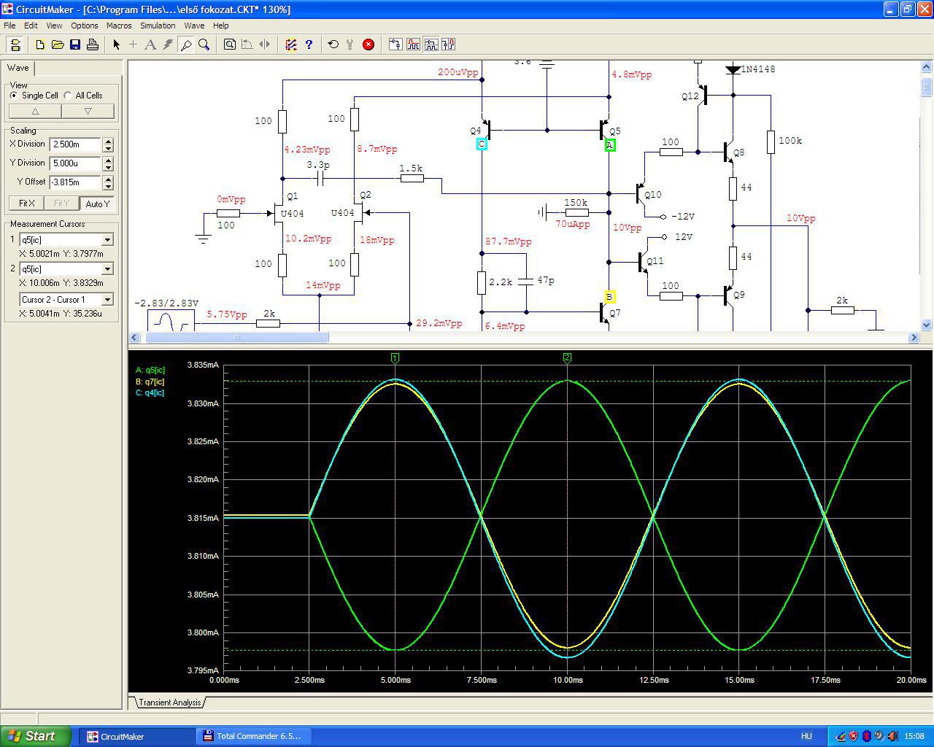The width and height of the screenshot is (934, 747).
Task: Select the Single Cell radio button
Action: point(14,96)
